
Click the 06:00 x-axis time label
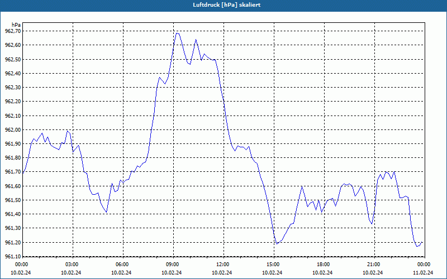pos(123,264)
